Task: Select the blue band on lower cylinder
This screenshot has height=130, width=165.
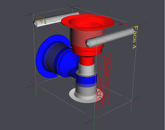Action: (x=86, y=81)
